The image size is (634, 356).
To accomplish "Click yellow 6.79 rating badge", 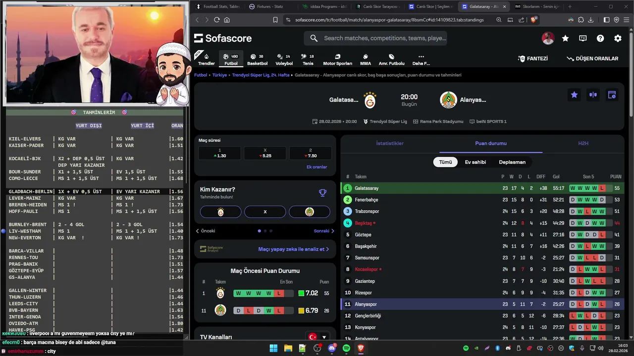I will [308, 311].
